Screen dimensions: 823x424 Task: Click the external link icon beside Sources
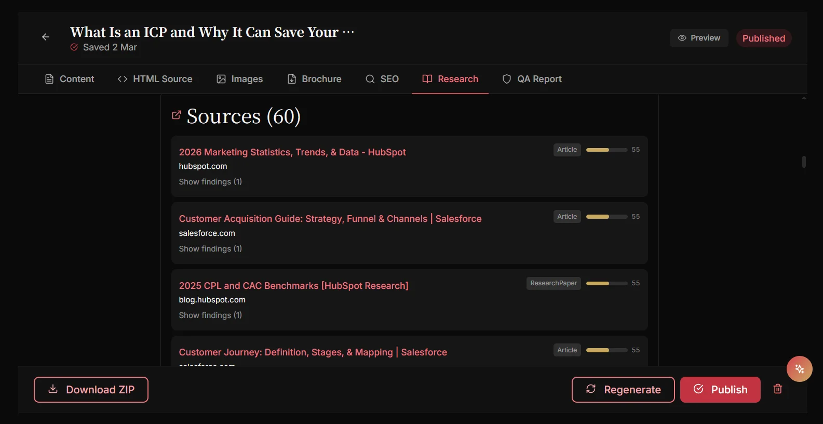coord(177,115)
